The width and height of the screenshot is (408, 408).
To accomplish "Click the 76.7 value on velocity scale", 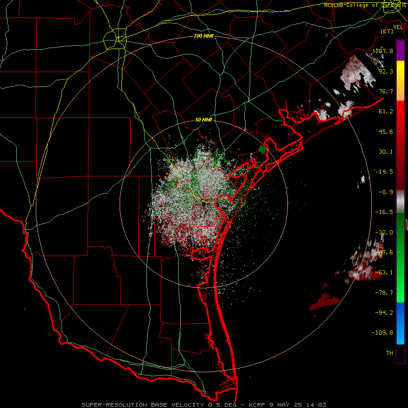I will 386,91.
